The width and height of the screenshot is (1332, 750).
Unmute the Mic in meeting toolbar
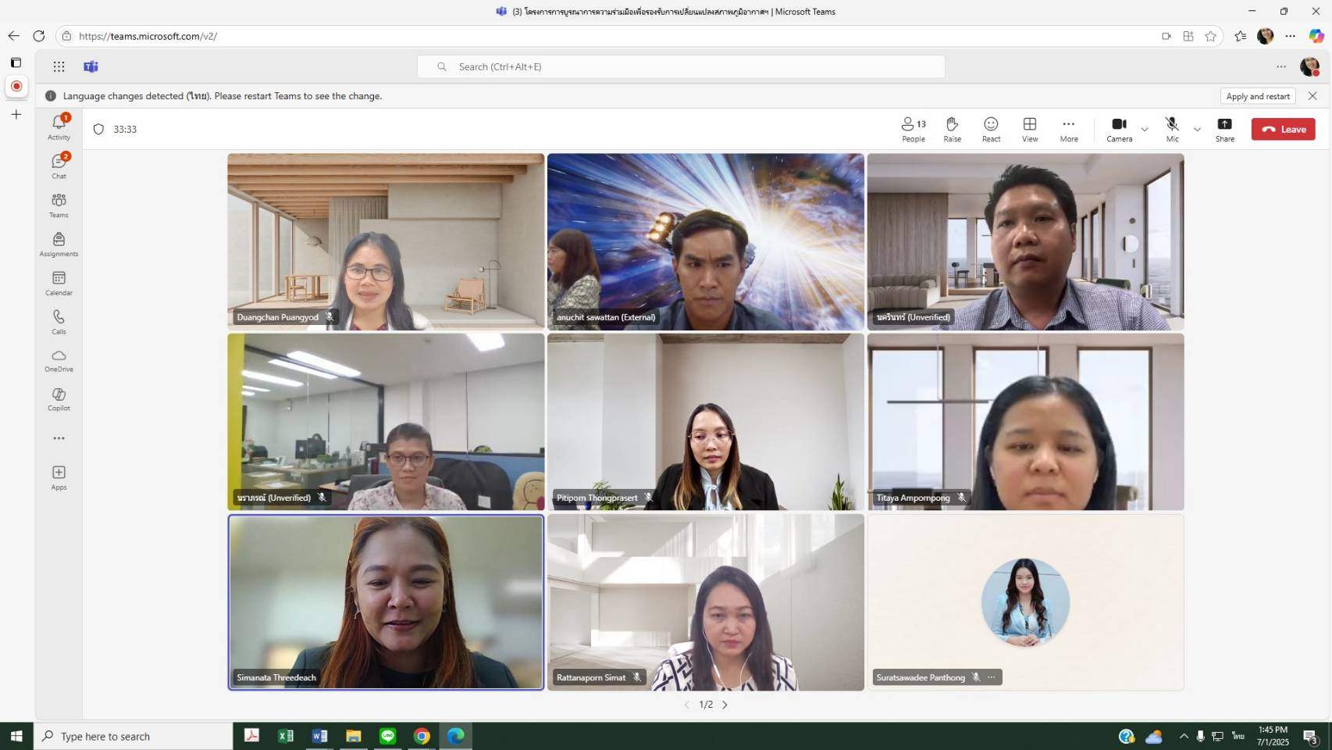[1172, 129]
